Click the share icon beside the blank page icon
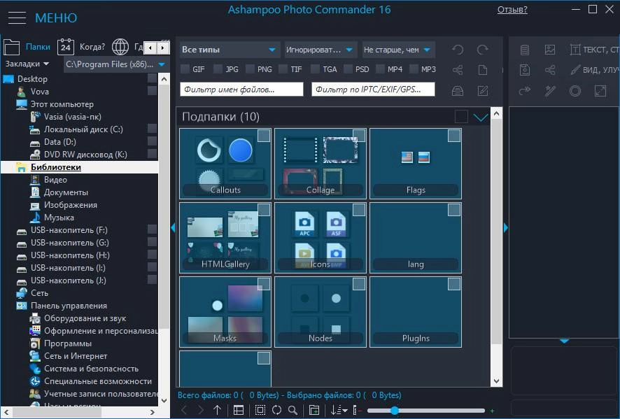 coord(458,70)
